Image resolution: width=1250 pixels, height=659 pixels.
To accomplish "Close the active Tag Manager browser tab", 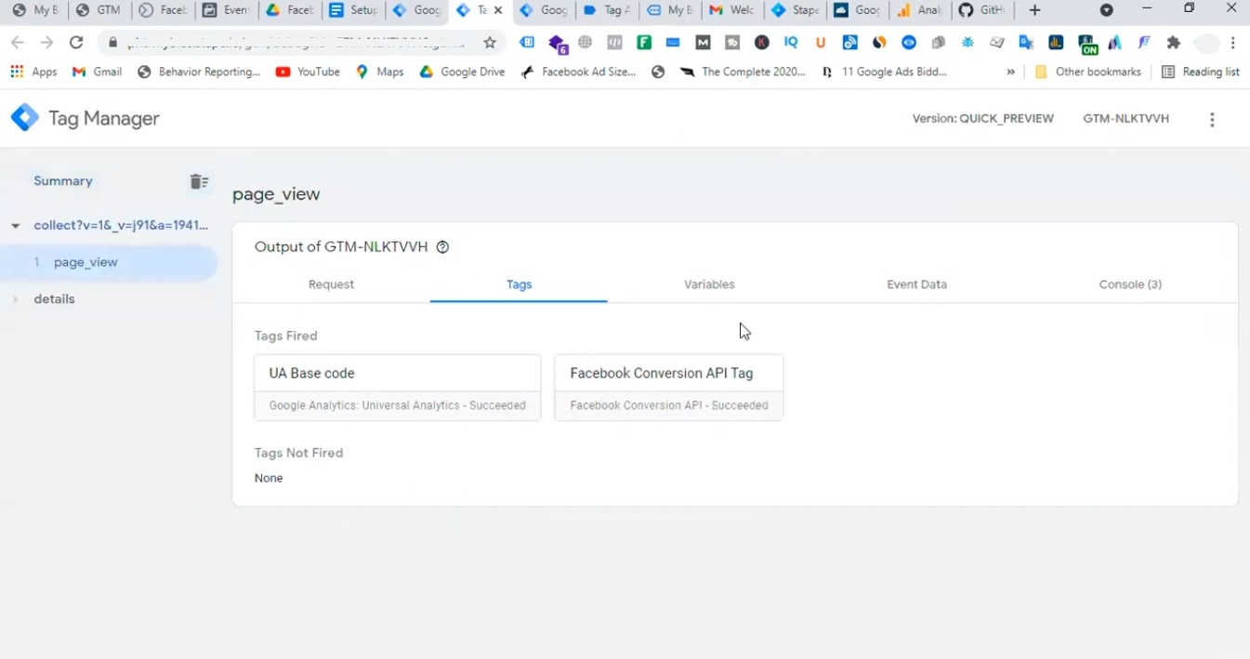I will (498, 10).
